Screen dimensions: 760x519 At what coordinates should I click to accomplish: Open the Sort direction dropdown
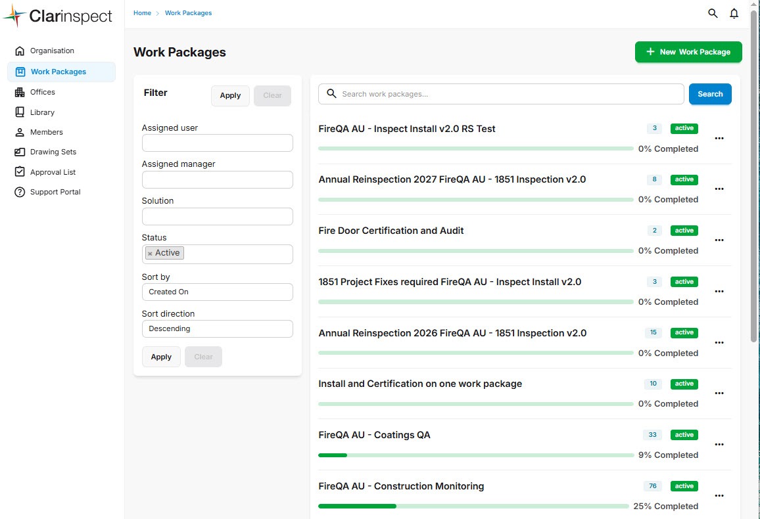click(217, 328)
